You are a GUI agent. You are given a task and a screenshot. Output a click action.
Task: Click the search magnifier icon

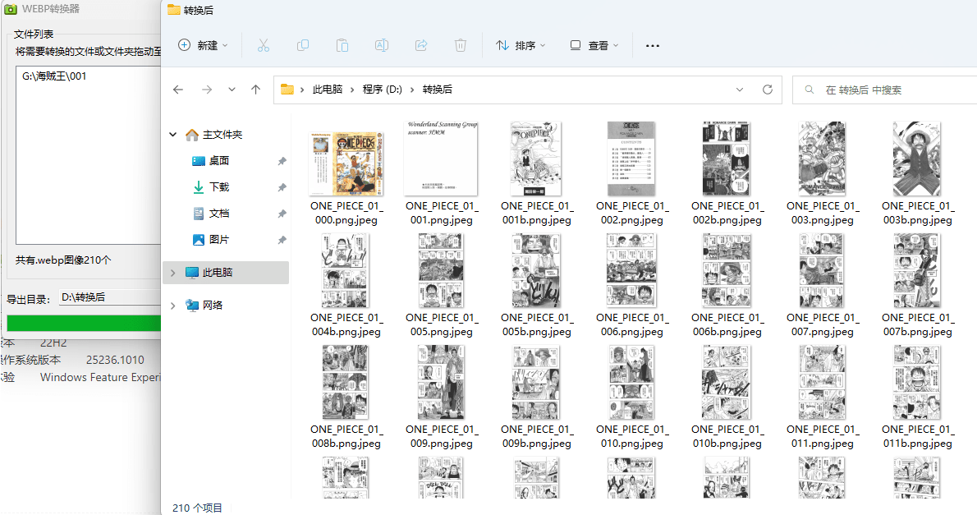tap(809, 90)
